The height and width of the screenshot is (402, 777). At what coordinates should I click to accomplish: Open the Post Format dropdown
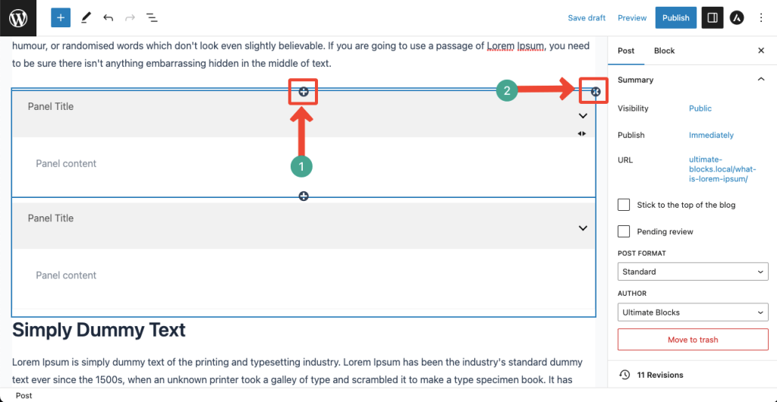click(693, 272)
